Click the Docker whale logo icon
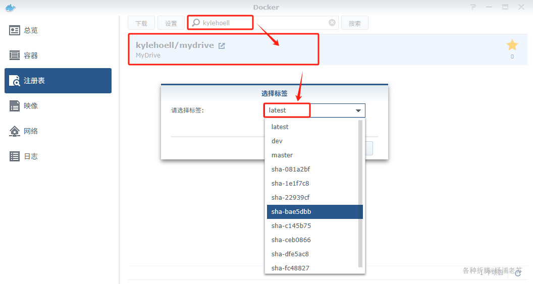The width and height of the screenshot is (533, 284). [11, 8]
